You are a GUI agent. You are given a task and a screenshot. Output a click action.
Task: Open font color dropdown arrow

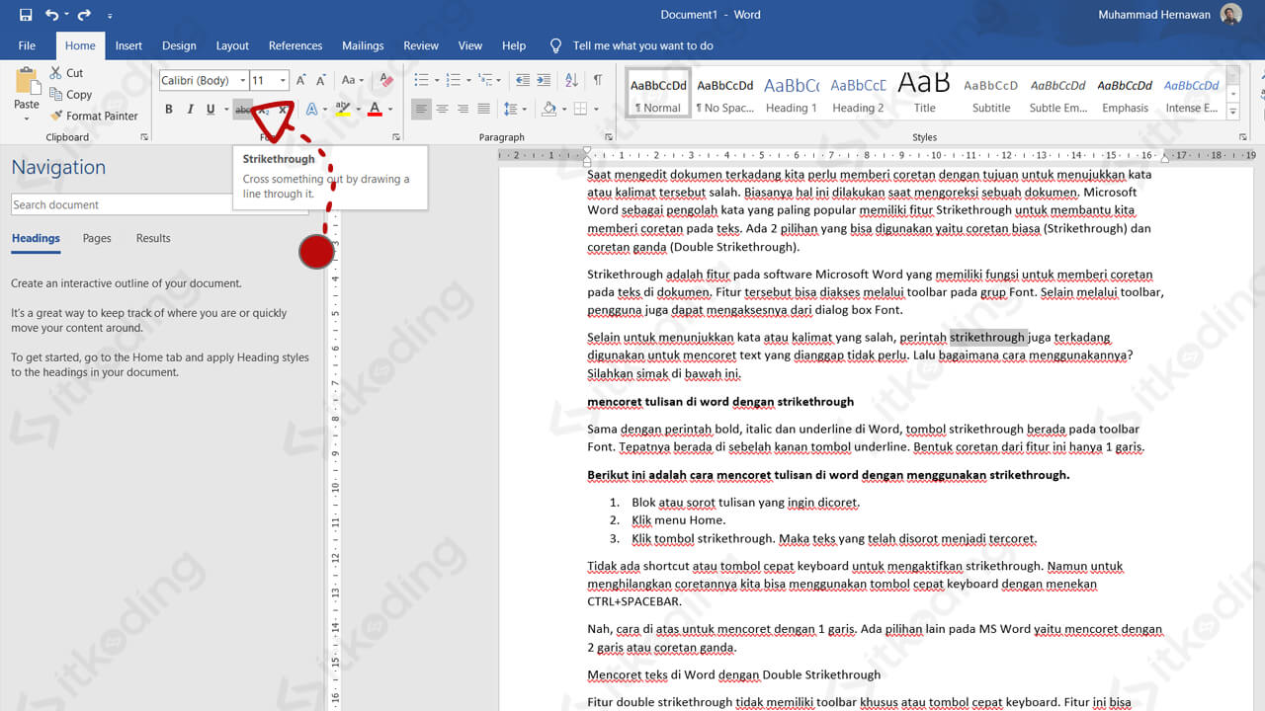click(x=390, y=110)
